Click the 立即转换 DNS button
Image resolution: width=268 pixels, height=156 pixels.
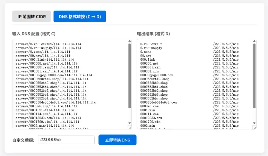(x=118, y=140)
